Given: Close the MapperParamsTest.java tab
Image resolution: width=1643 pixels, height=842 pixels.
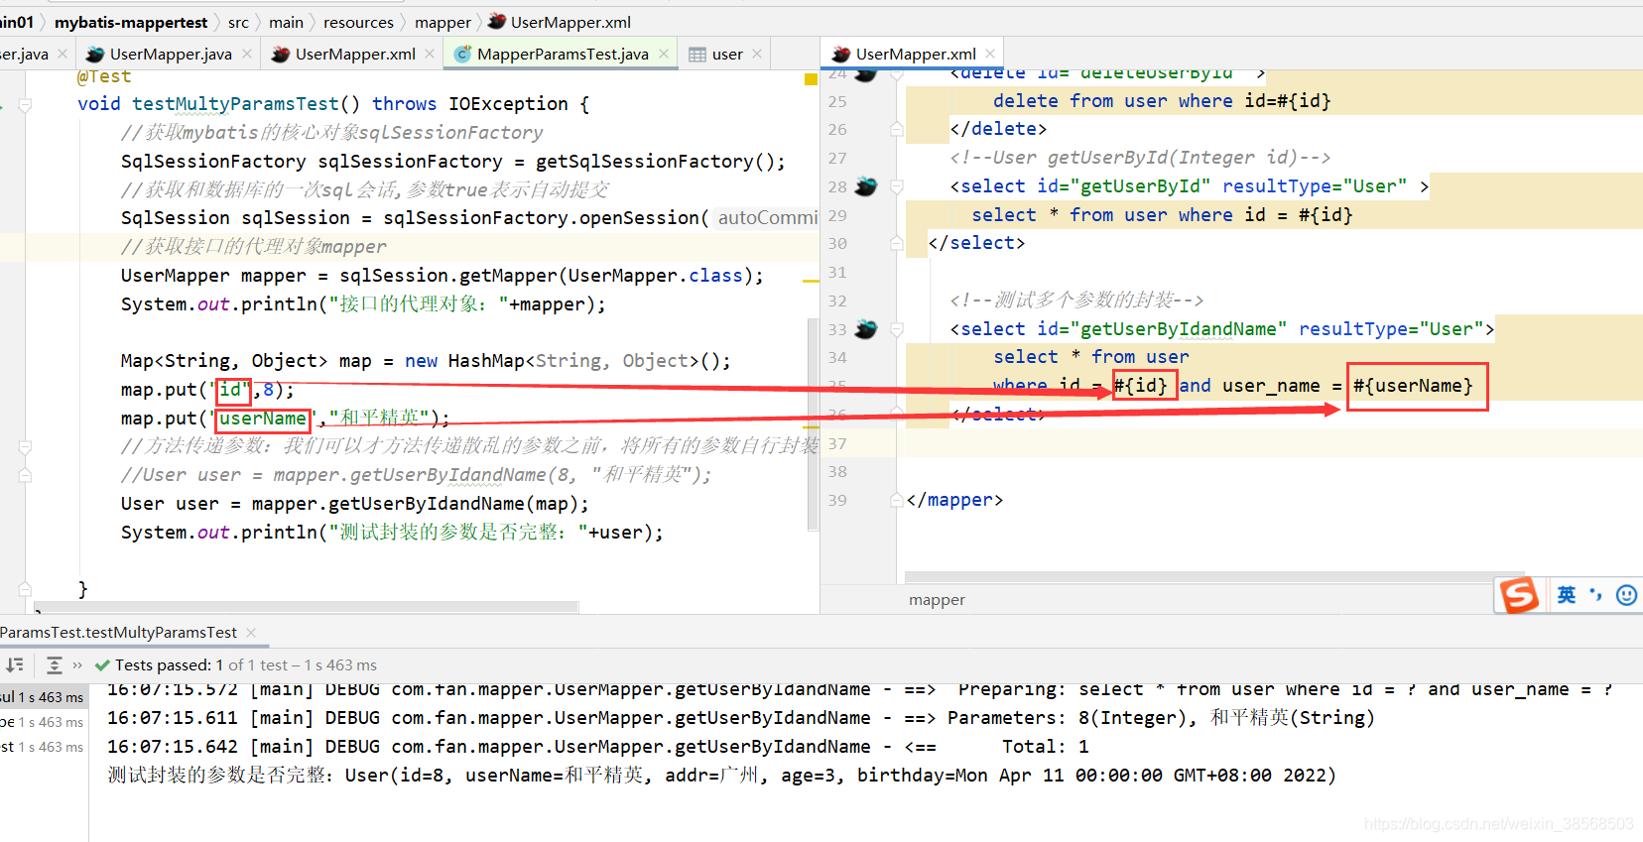Looking at the screenshot, I should pyautogui.click(x=664, y=54).
